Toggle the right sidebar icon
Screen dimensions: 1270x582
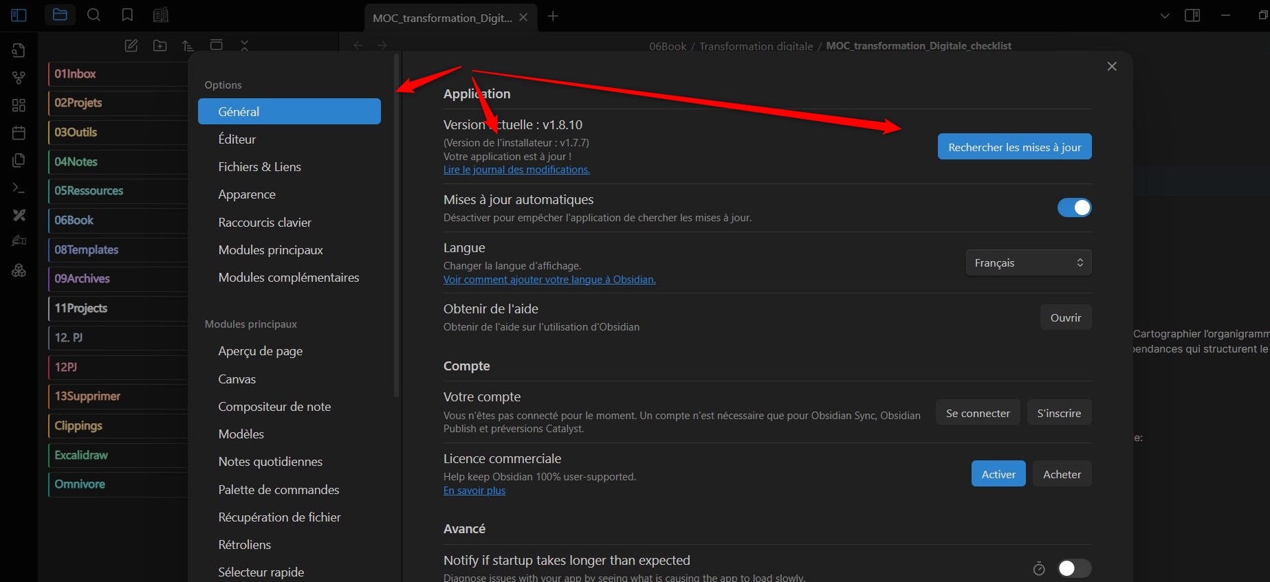[1192, 15]
